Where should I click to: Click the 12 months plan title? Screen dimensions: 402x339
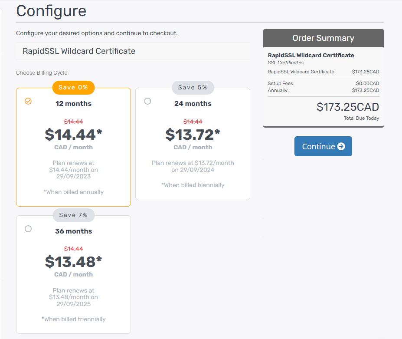pyautogui.click(x=73, y=104)
